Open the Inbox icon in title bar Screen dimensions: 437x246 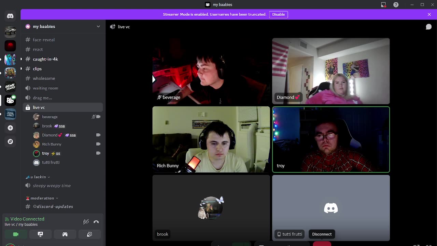point(383,5)
